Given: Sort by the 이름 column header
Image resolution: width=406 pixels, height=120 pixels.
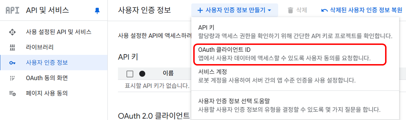Looking at the screenshot, I should (x=168, y=74).
